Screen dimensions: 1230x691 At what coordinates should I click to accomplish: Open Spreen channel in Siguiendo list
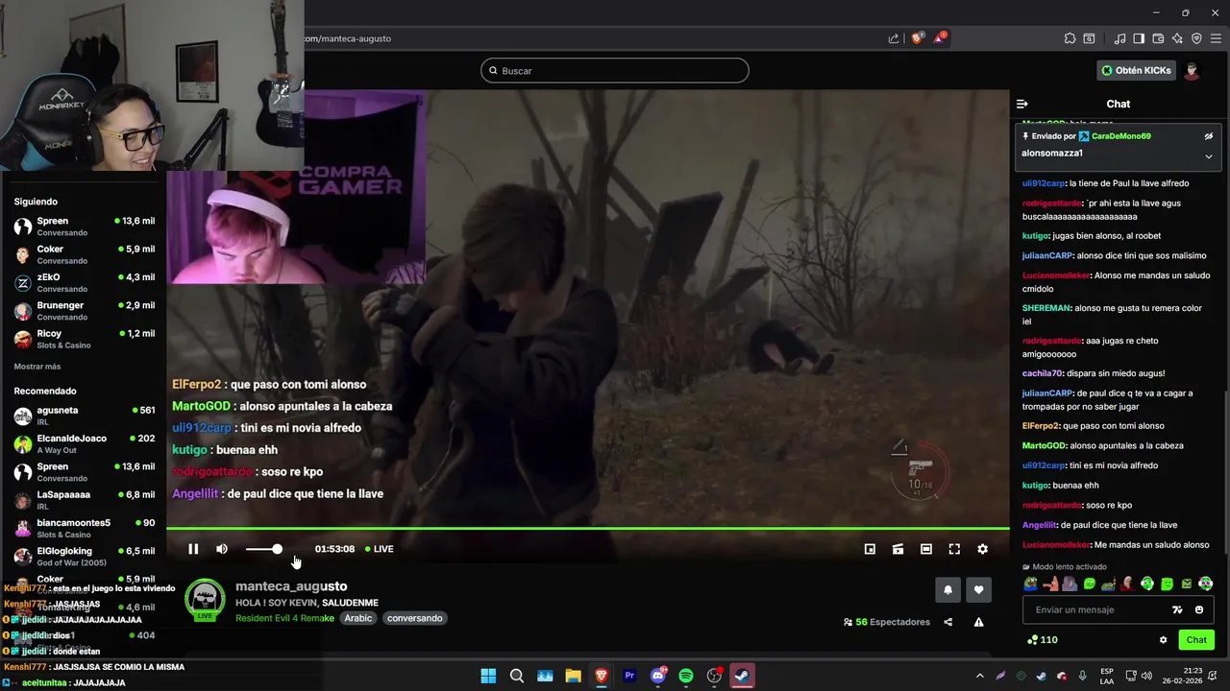(x=85, y=226)
